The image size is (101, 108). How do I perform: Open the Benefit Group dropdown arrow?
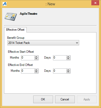pos(77,43)
